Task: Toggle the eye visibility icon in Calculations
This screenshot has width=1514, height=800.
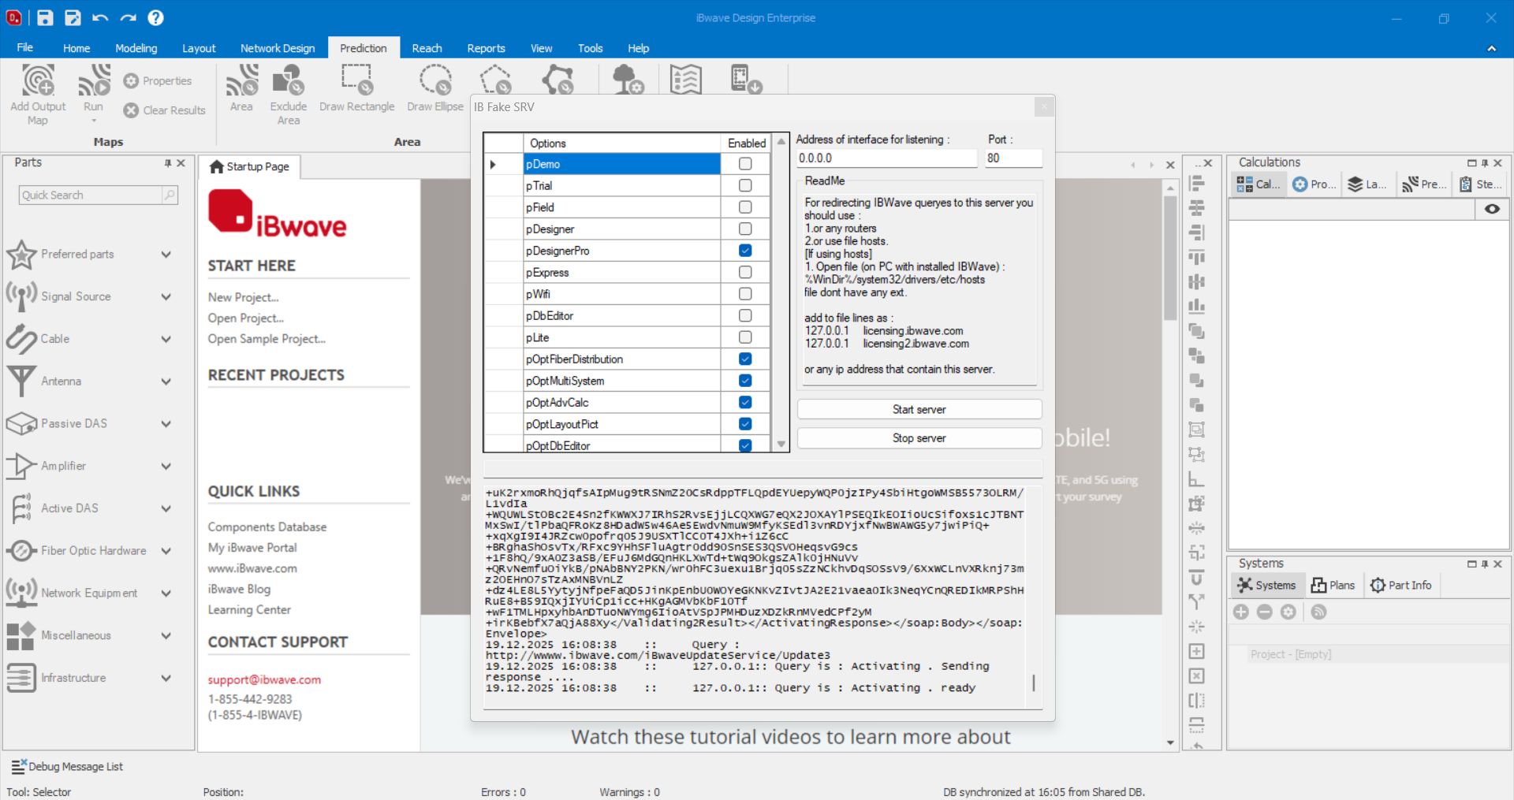Action: [x=1492, y=209]
